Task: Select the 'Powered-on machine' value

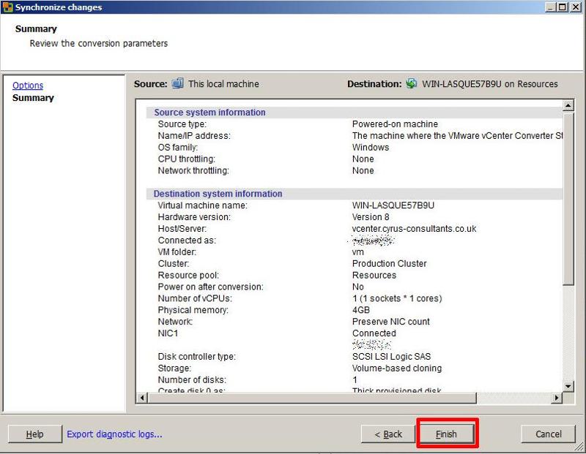Action: pyautogui.click(x=395, y=124)
